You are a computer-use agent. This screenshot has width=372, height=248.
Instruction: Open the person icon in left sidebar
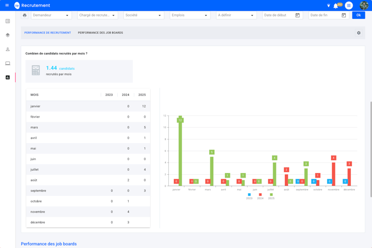(x=8, y=49)
